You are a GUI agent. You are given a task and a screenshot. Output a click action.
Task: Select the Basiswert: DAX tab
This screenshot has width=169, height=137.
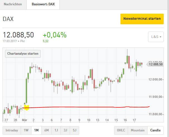coord(44,4)
